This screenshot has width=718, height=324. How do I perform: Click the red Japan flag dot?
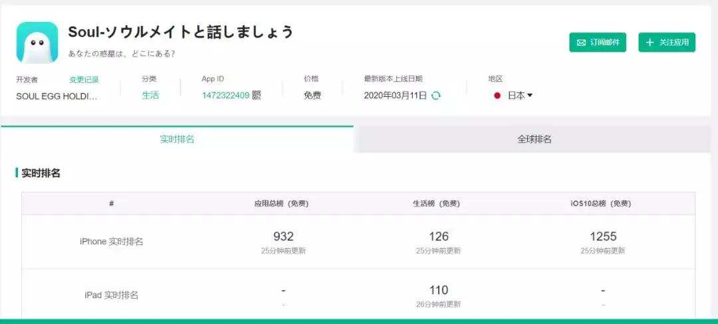497,96
